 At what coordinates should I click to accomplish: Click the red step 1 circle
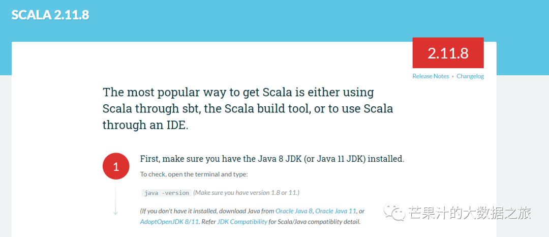(x=115, y=166)
